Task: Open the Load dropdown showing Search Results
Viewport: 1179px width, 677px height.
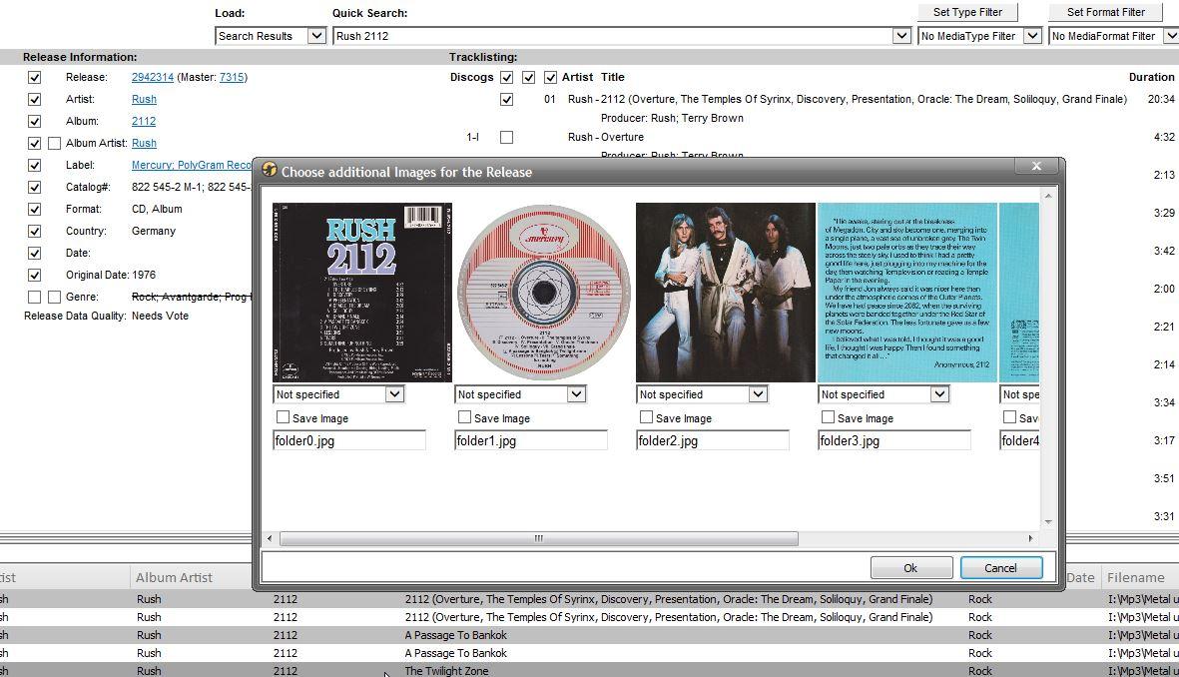Action: 316,35
